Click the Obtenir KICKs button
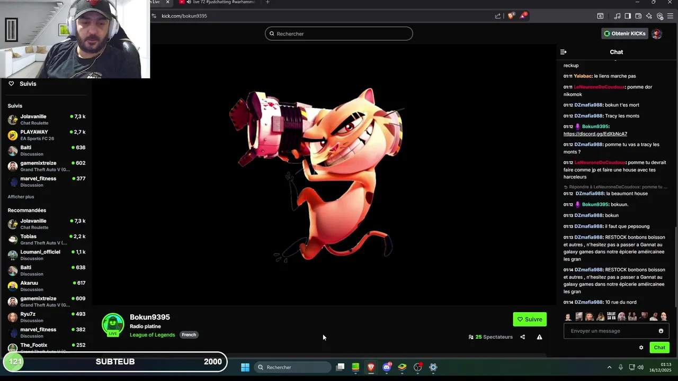Viewport: 678px width, 381px height. [x=625, y=33]
